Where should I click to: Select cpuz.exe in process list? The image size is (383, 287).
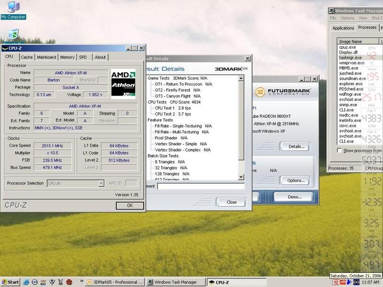[x=348, y=47]
